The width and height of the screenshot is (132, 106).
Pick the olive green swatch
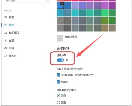[104, 21]
